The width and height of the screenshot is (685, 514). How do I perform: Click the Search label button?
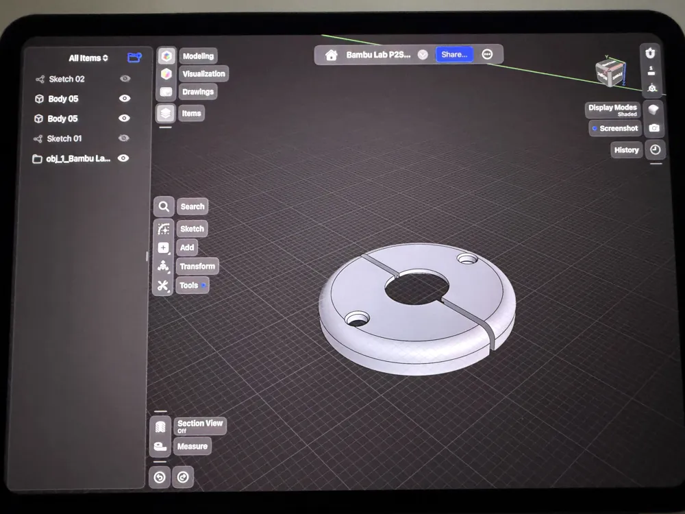(192, 206)
